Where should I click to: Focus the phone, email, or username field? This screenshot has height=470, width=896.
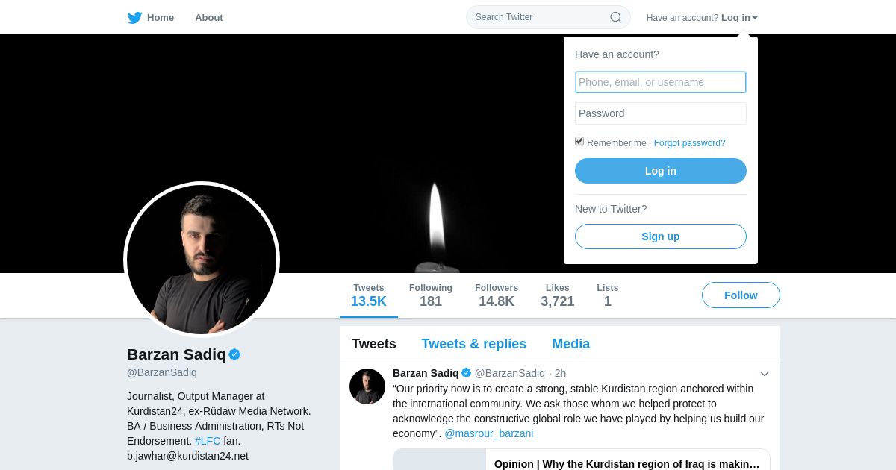[x=660, y=82]
